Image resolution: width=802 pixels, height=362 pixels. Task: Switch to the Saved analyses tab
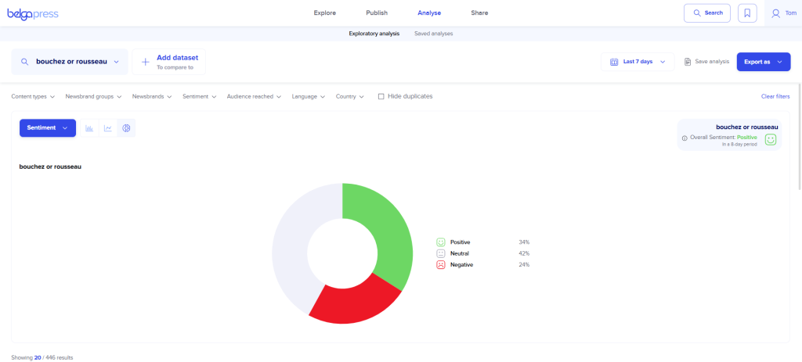pyautogui.click(x=433, y=34)
